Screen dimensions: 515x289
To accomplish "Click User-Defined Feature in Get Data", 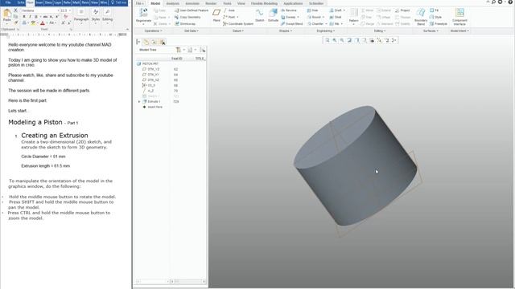I will click(192, 10).
